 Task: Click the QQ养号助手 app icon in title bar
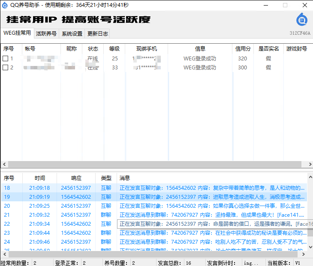5,5
